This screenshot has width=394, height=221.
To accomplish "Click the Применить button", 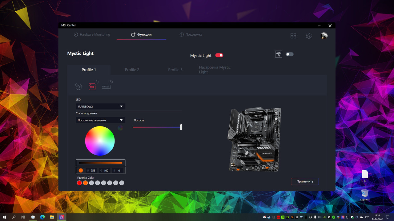I will (305, 181).
